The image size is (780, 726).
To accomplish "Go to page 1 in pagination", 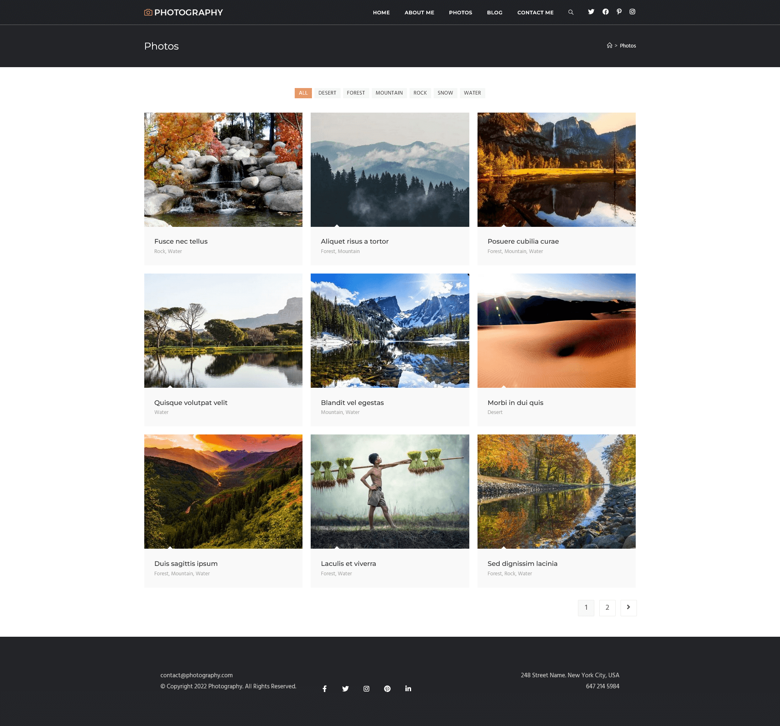I will click(586, 608).
